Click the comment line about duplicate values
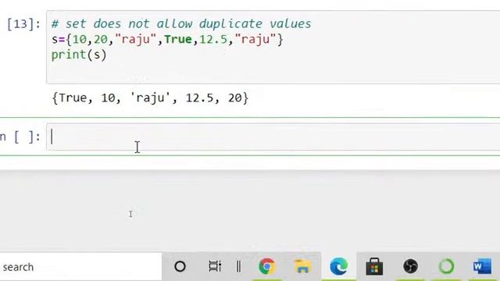 181,24
